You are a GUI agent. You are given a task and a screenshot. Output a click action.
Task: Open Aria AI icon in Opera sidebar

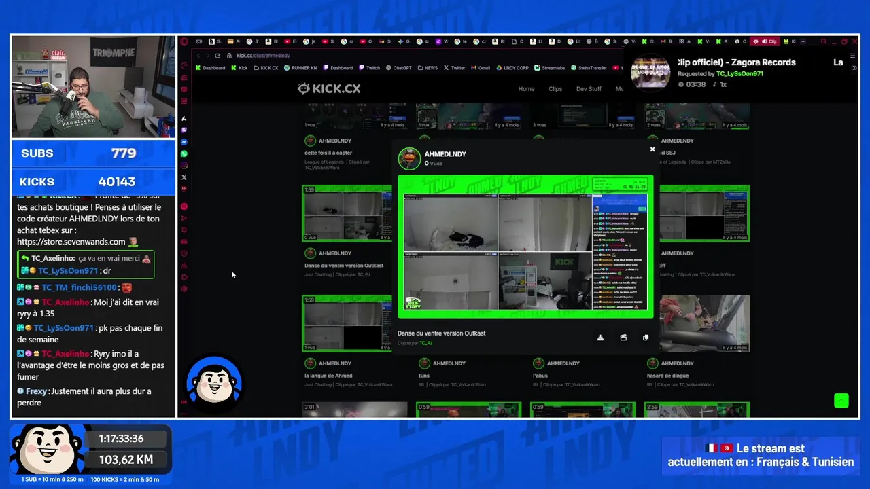pos(184,118)
